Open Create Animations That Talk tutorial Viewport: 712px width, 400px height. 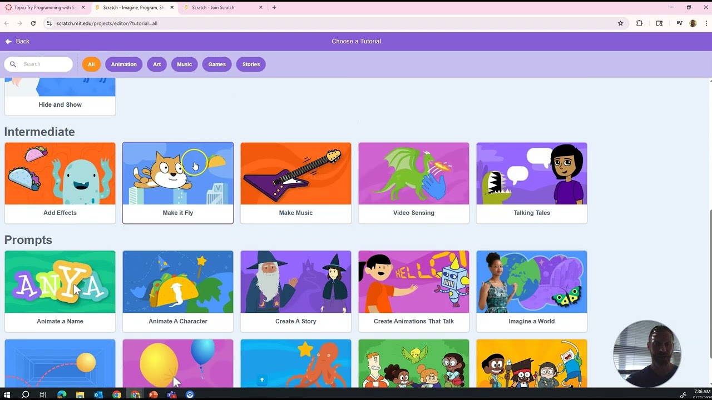414,291
